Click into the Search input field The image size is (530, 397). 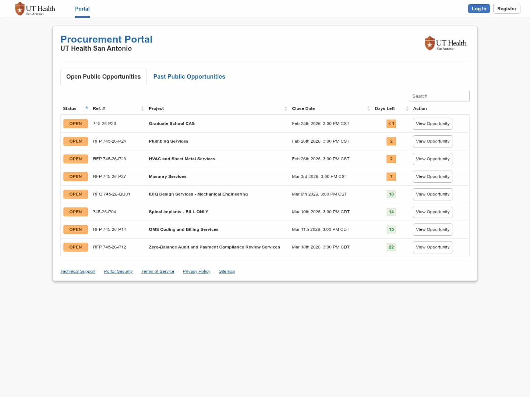[x=439, y=96]
